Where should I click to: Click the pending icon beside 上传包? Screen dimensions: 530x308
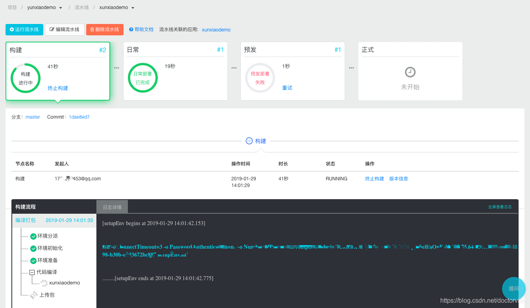pos(34,295)
